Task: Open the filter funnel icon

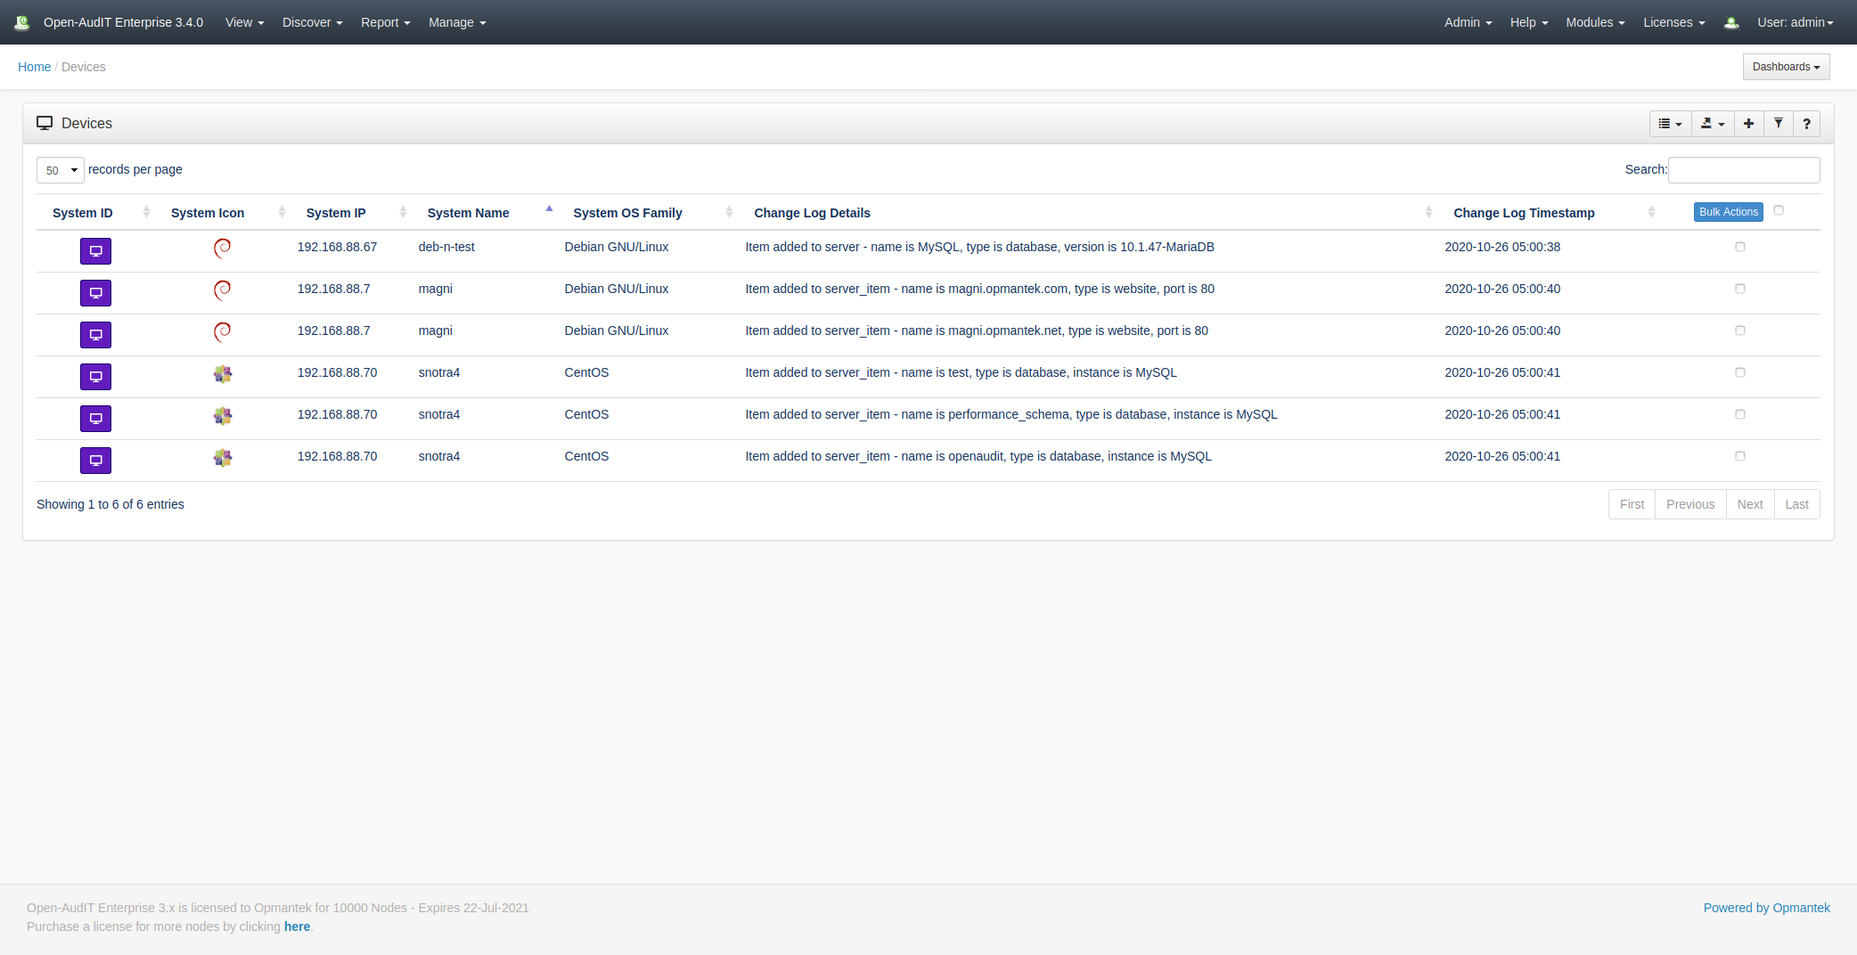Action: tap(1778, 124)
